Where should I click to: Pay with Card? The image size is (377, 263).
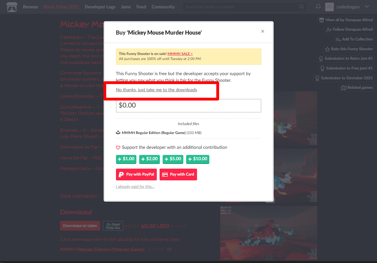point(178,174)
